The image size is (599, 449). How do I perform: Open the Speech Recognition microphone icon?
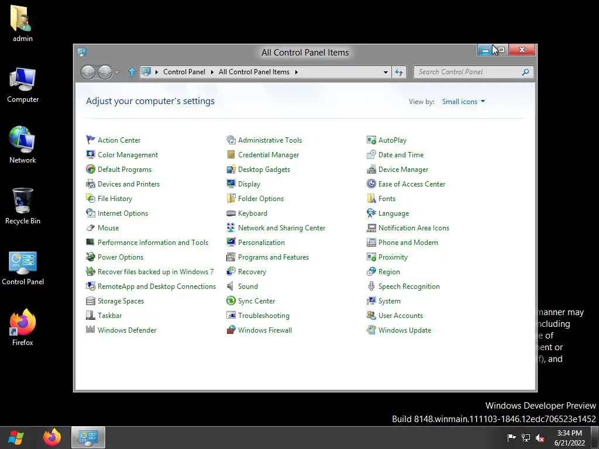pos(371,286)
